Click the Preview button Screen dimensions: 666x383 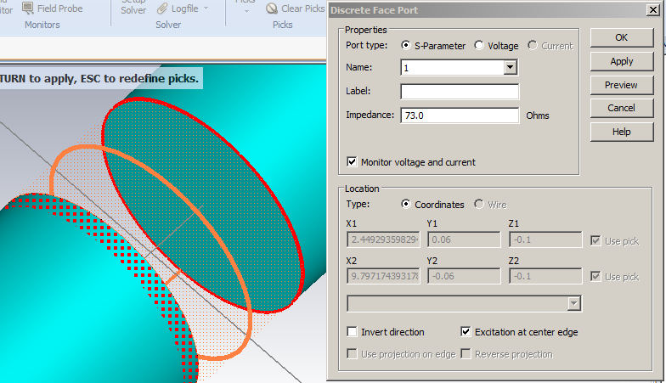pos(621,85)
